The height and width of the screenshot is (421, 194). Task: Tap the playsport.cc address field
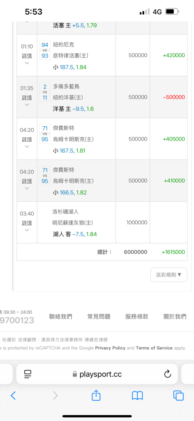coord(97,374)
